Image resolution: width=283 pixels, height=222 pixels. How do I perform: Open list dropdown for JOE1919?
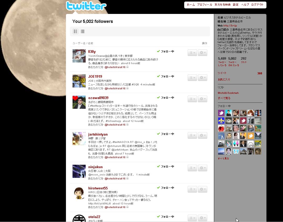pyautogui.click(x=192, y=78)
